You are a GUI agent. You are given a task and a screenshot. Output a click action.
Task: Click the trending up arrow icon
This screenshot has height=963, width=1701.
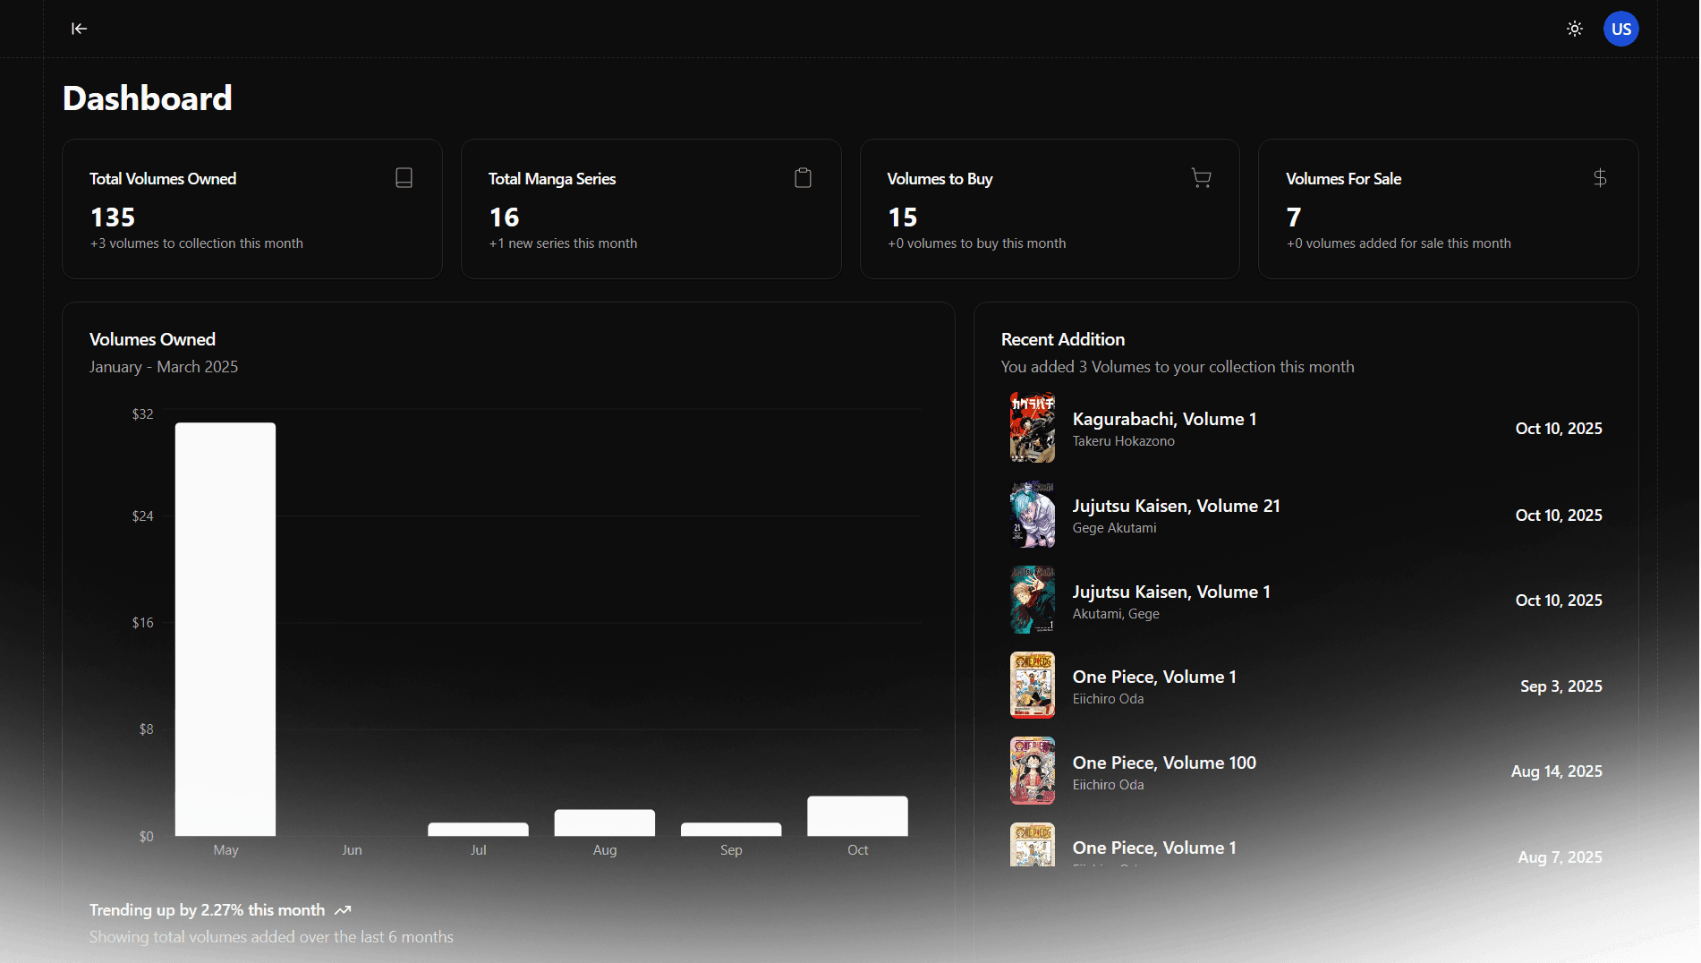[x=343, y=909]
